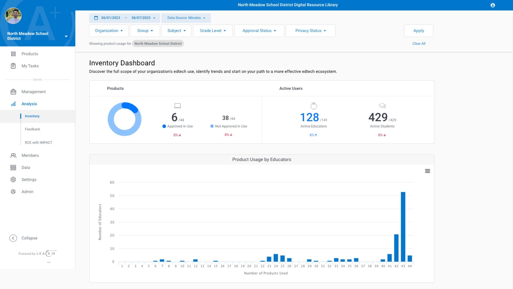
Task: Toggle the Group filter options
Action: tap(145, 31)
